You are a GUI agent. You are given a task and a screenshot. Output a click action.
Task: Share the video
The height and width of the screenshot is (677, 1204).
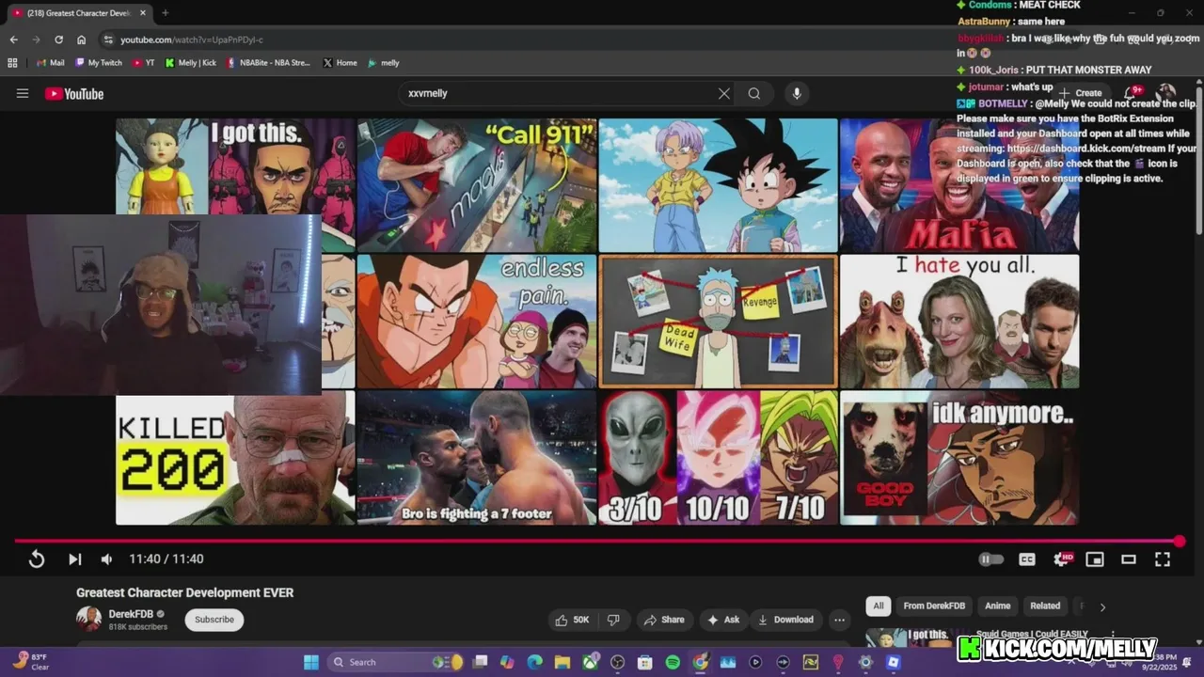pyautogui.click(x=664, y=620)
